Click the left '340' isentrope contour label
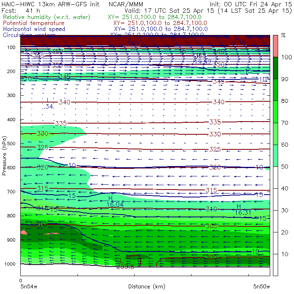 (64, 103)
